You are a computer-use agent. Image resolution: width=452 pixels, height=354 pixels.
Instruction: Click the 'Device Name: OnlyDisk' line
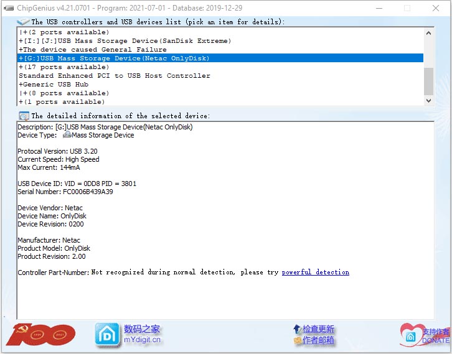52,216
